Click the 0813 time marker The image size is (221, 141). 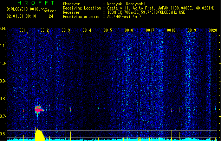[x=66, y=30]
